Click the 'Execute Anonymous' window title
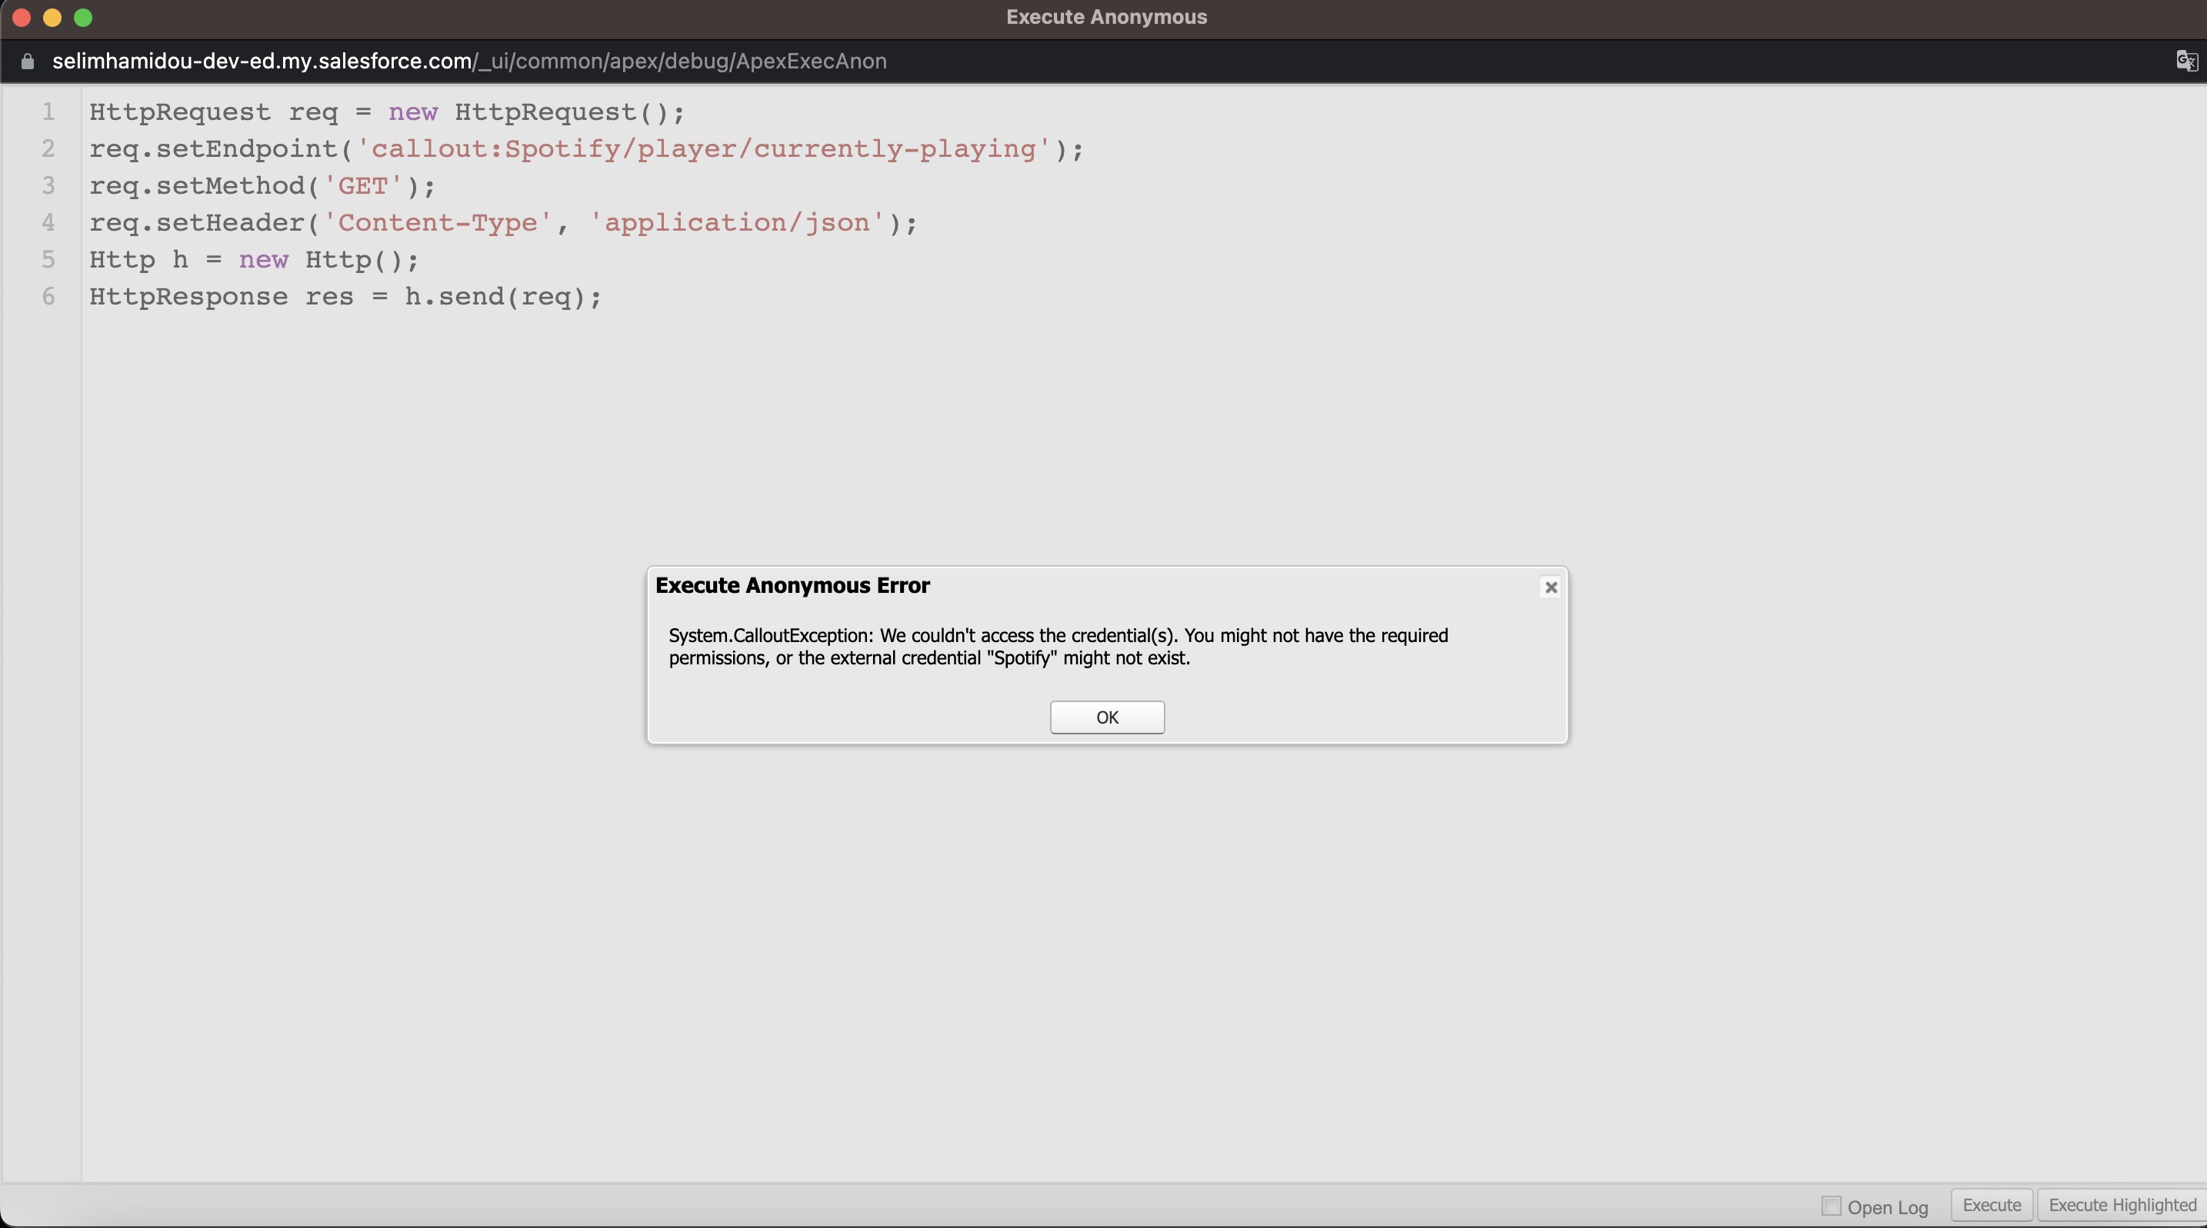Screen dimensions: 2207x1228 tap(1106, 17)
